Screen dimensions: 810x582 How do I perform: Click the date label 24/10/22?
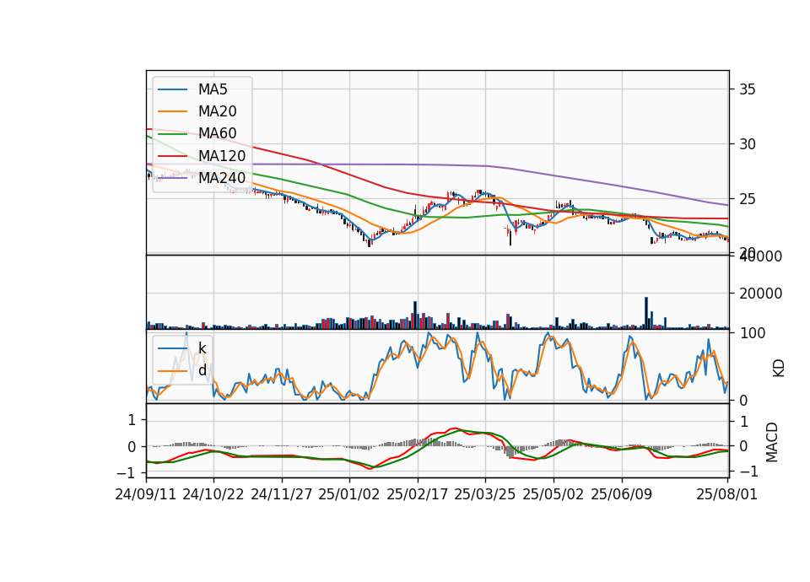pyautogui.click(x=213, y=495)
